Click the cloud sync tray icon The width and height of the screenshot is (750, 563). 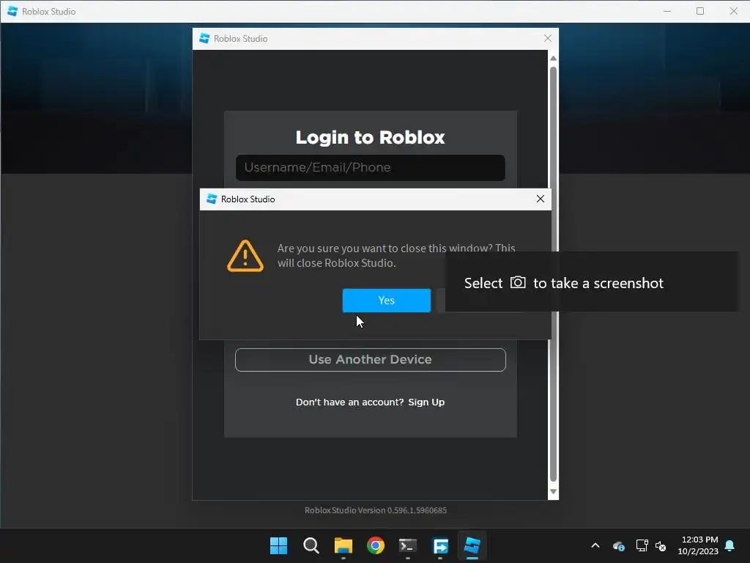click(618, 545)
